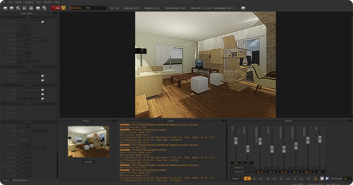Toggle the Motion Blur checkbox
The width and height of the screenshot is (353, 185).
click(x=18, y=108)
